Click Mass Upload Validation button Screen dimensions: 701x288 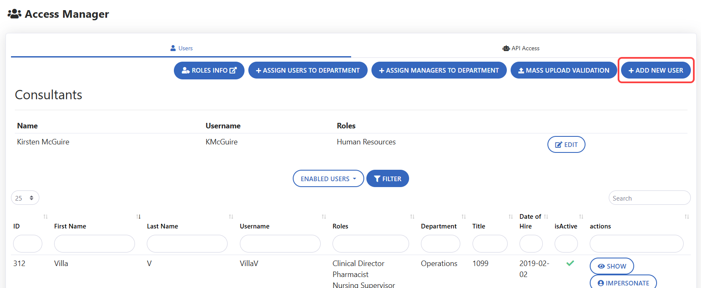tap(564, 71)
